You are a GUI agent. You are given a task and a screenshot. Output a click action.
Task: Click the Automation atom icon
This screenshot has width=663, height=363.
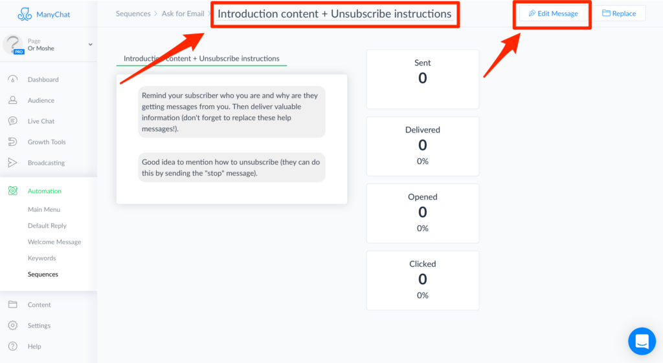click(13, 191)
